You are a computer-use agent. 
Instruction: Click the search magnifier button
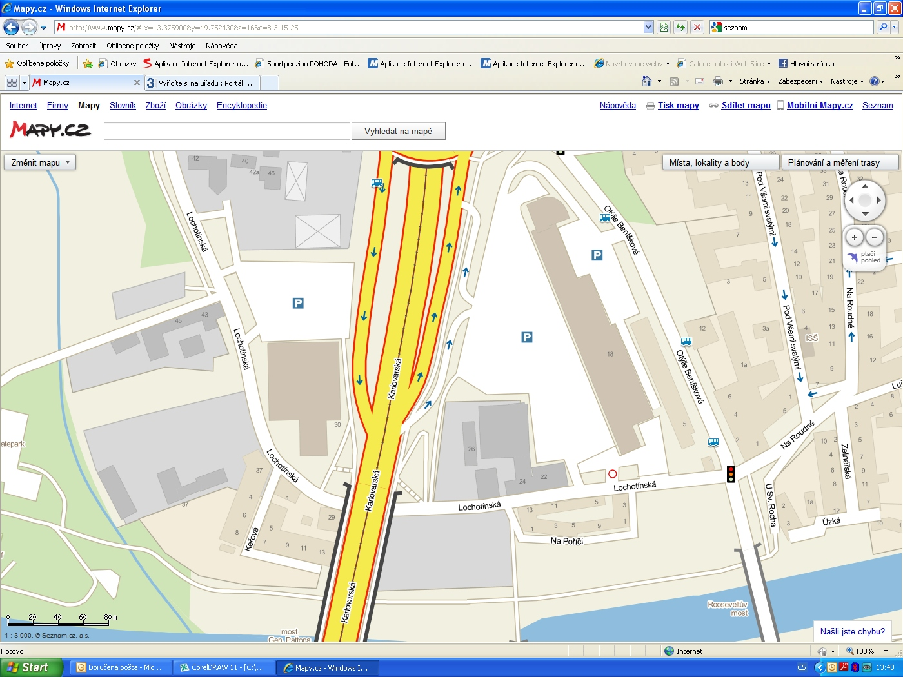(x=883, y=27)
